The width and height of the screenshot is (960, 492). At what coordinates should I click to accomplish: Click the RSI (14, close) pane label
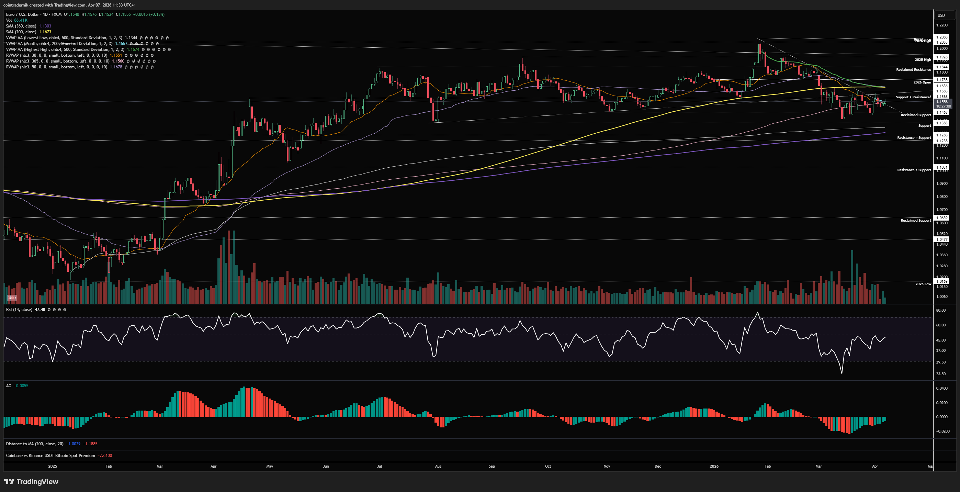click(x=19, y=309)
